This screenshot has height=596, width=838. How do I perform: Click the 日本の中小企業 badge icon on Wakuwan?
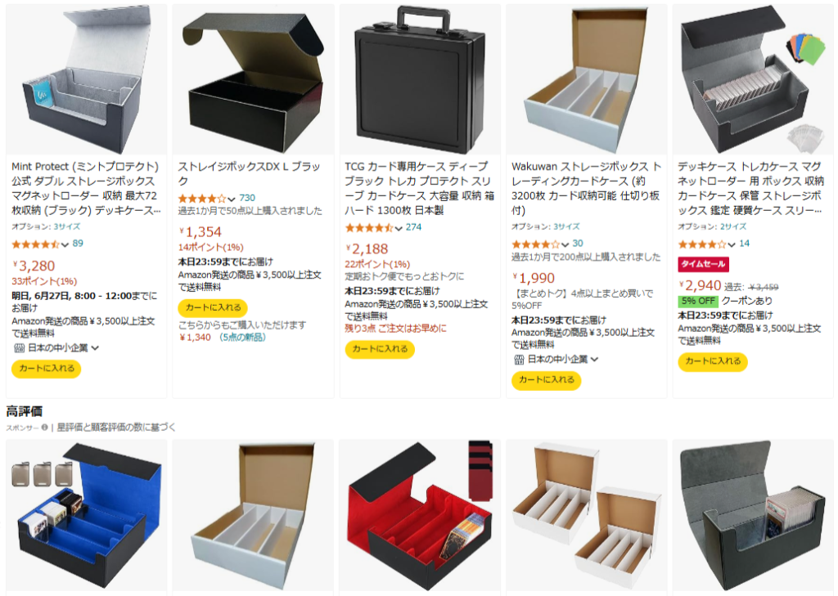(x=519, y=360)
